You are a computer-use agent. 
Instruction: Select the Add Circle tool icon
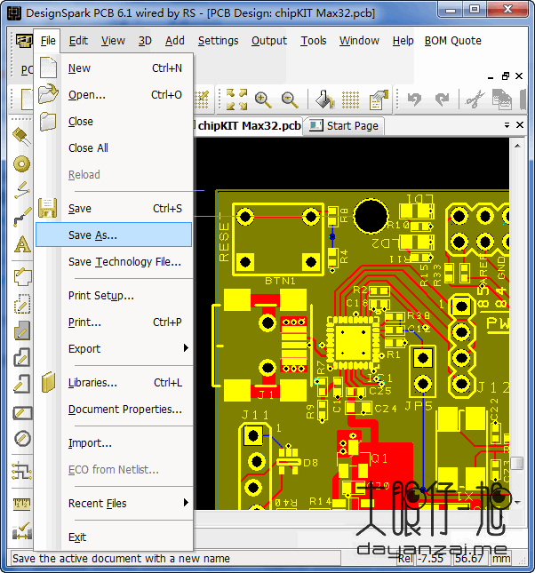[x=22, y=439]
